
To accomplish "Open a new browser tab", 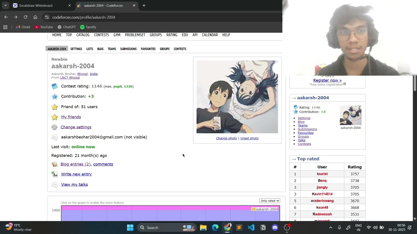I will (x=144, y=6).
